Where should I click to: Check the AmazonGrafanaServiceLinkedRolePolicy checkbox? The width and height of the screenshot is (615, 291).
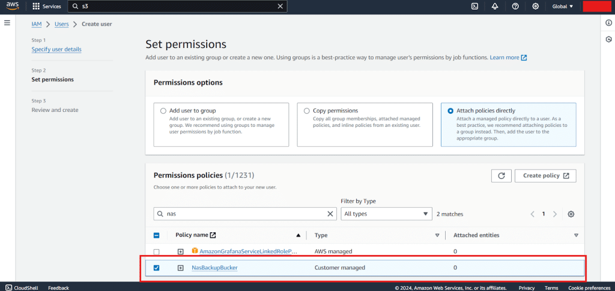coord(156,251)
